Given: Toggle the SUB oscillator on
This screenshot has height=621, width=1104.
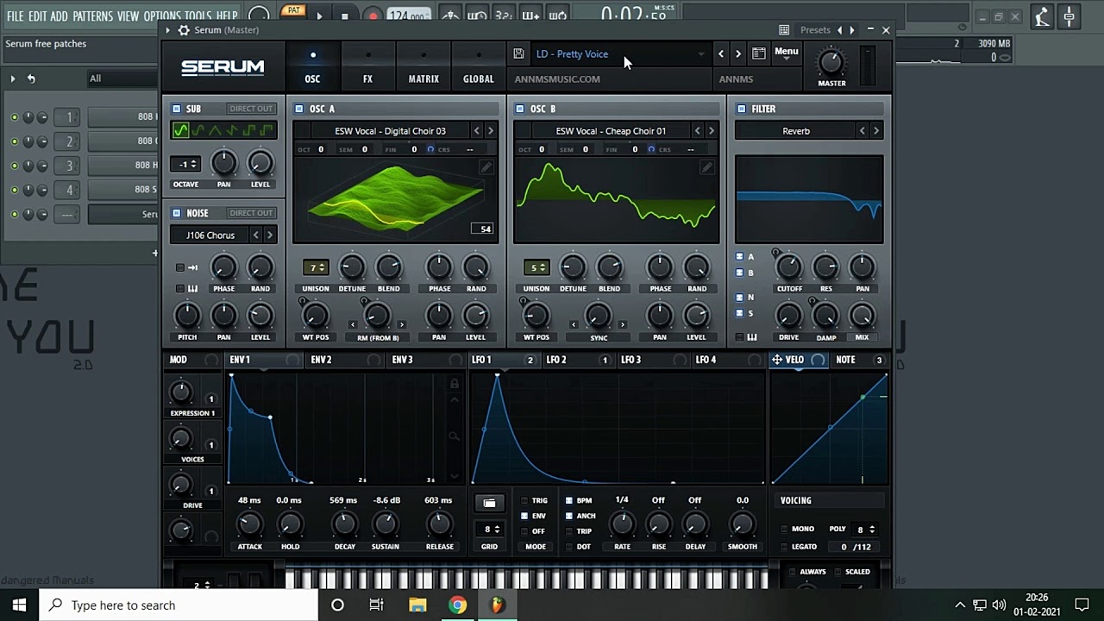Looking at the screenshot, I should click(x=177, y=109).
